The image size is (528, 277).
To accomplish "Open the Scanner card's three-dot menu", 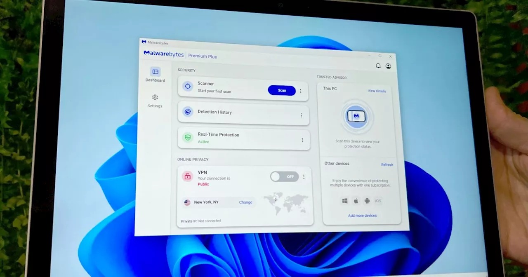I will pyautogui.click(x=300, y=91).
